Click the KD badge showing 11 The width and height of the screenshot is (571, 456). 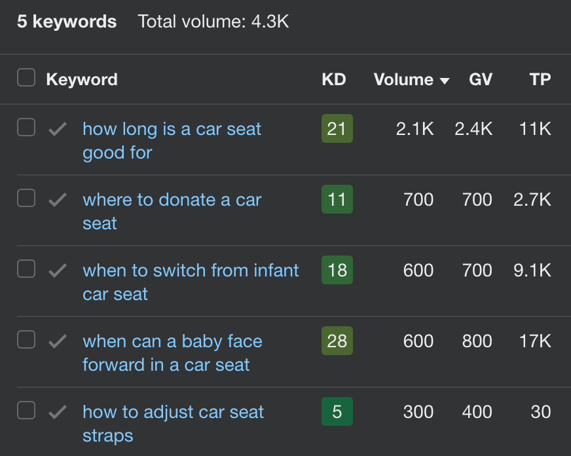pyautogui.click(x=337, y=199)
